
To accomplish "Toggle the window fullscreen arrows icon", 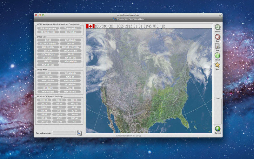I will point(220,15).
